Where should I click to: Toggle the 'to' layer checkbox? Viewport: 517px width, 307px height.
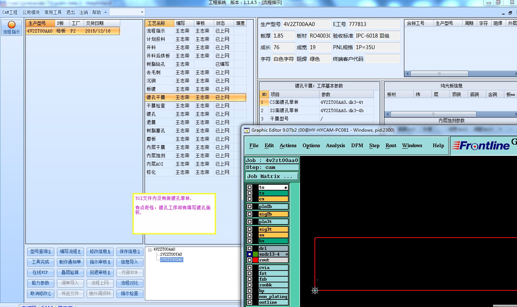(250, 187)
